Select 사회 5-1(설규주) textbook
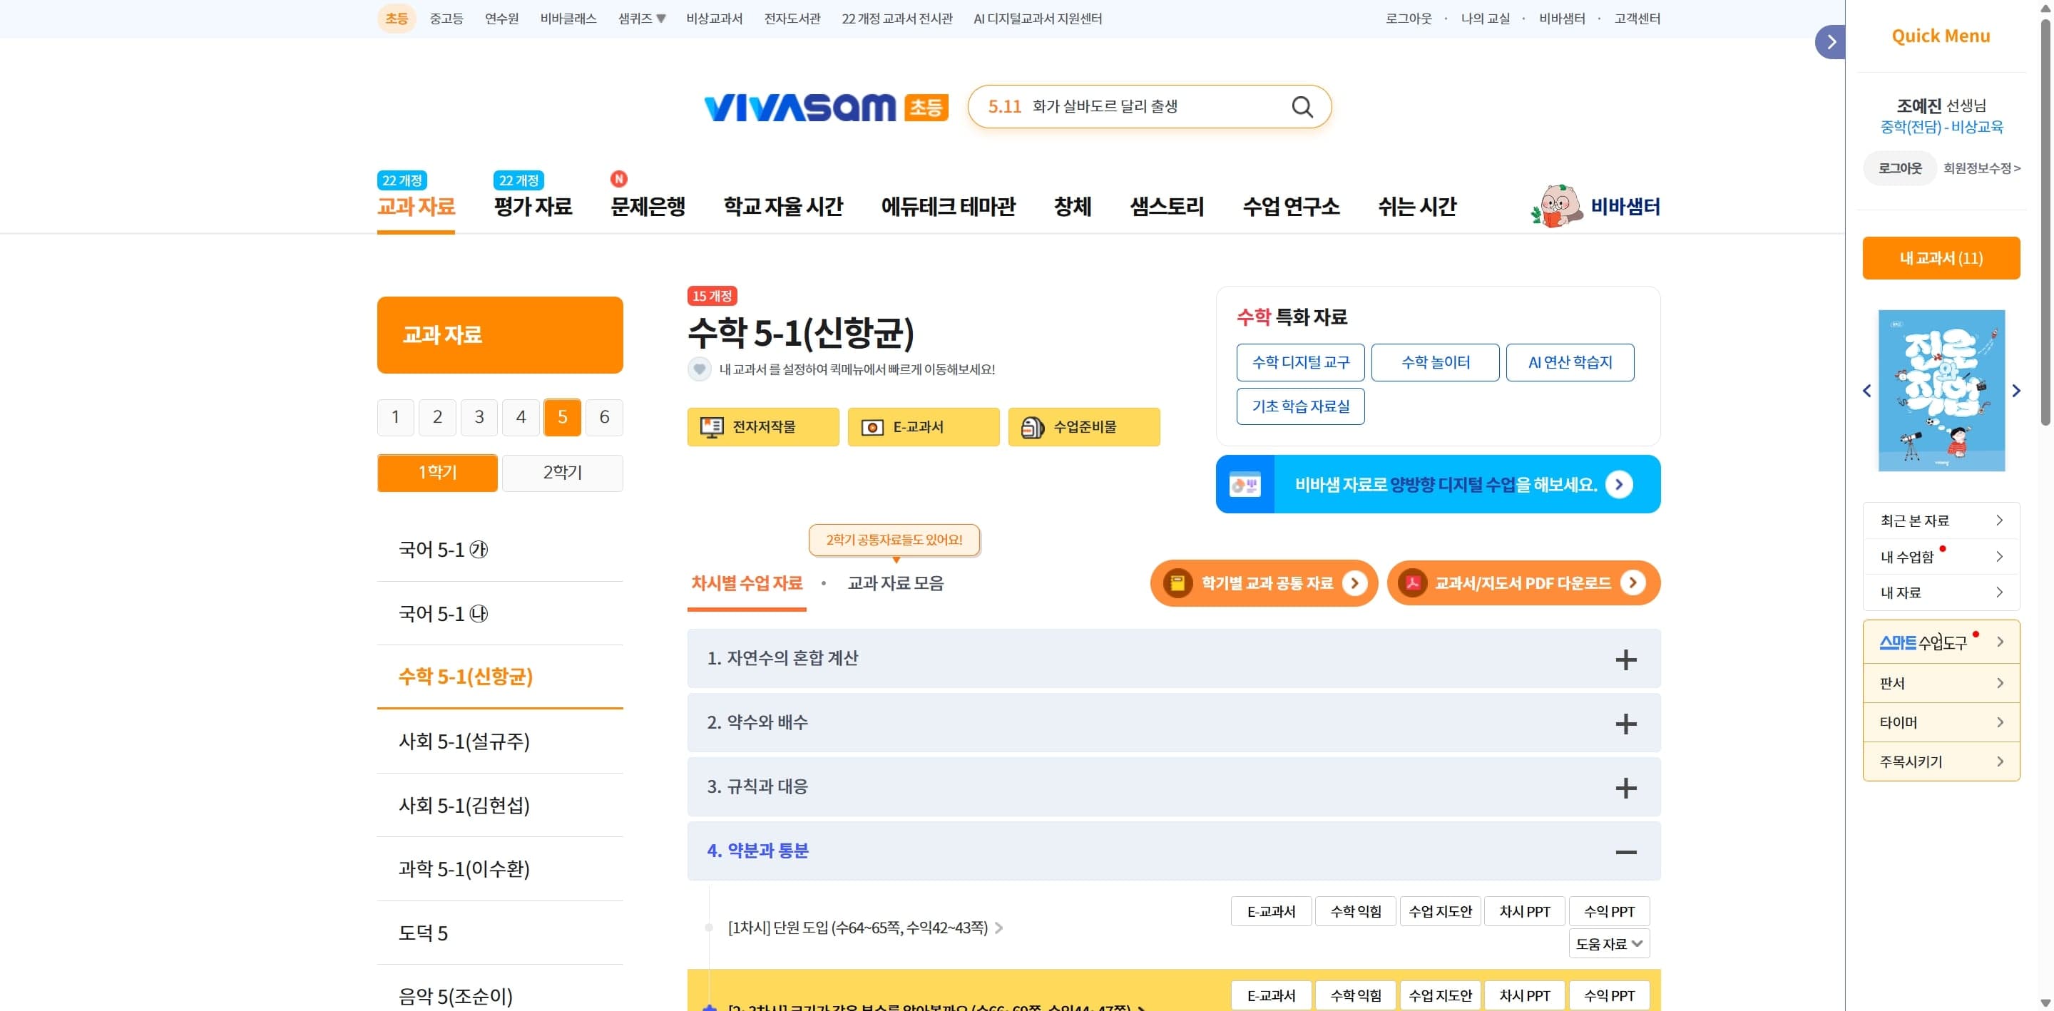Viewport: 2054px width, 1011px height. tap(500, 741)
